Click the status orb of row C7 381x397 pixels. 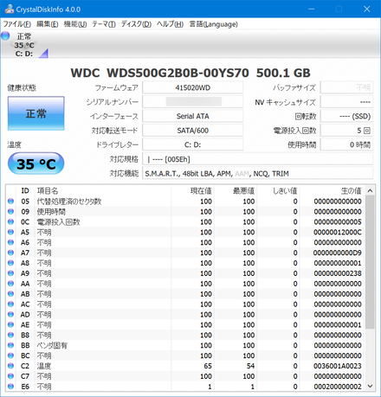(x=11, y=376)
